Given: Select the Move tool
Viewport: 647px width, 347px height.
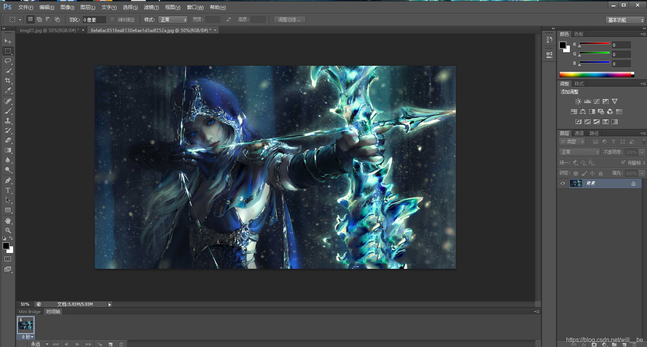Looking at the screenshot, I should coord(8,41).
